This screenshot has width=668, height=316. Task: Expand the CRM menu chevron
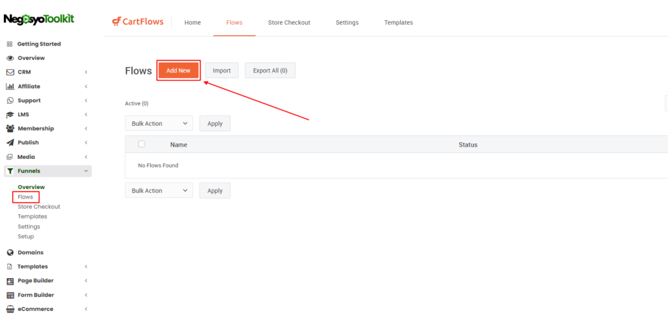pos(86,72)
